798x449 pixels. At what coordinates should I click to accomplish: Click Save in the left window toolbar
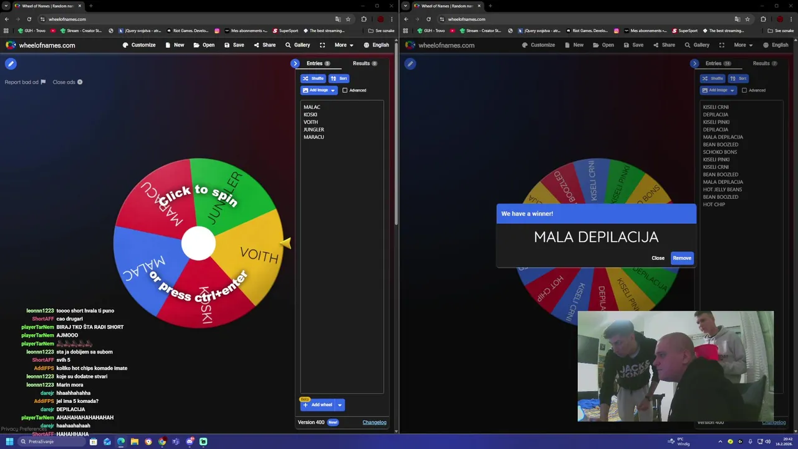234,45
